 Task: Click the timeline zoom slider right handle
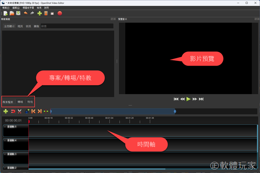175,111
